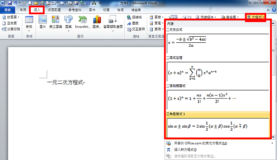Screen dimensions: 277x160
Task: Open the 封面頁 cover page dropdown
Action: click(11, 17)
